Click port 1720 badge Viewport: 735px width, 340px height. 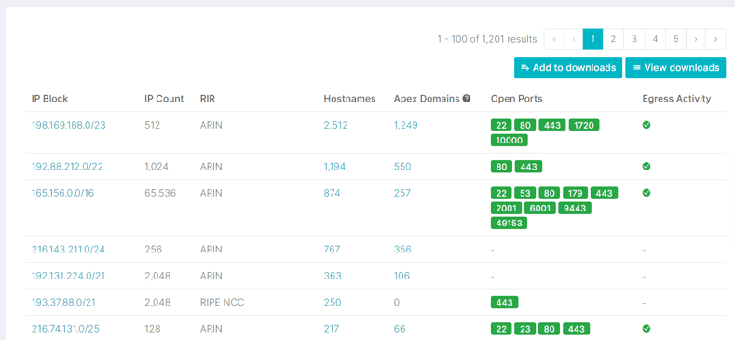[583, 125]
